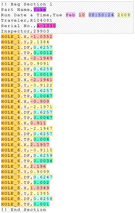Select the year value 2009
The height and width of the screenshot is (213, 135).
[x=124, y=15]
